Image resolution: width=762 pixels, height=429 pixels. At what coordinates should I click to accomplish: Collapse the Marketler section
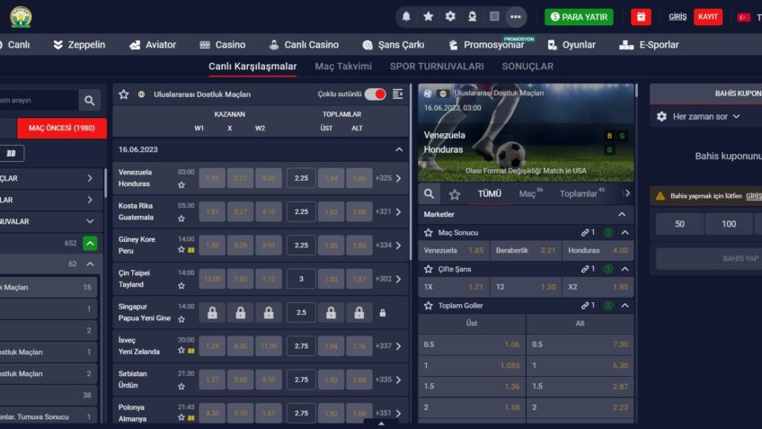click(621, 214)
